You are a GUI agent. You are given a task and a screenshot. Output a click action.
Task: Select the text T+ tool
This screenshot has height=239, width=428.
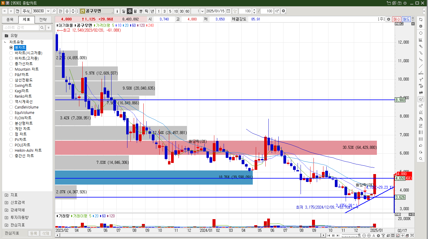421,80
